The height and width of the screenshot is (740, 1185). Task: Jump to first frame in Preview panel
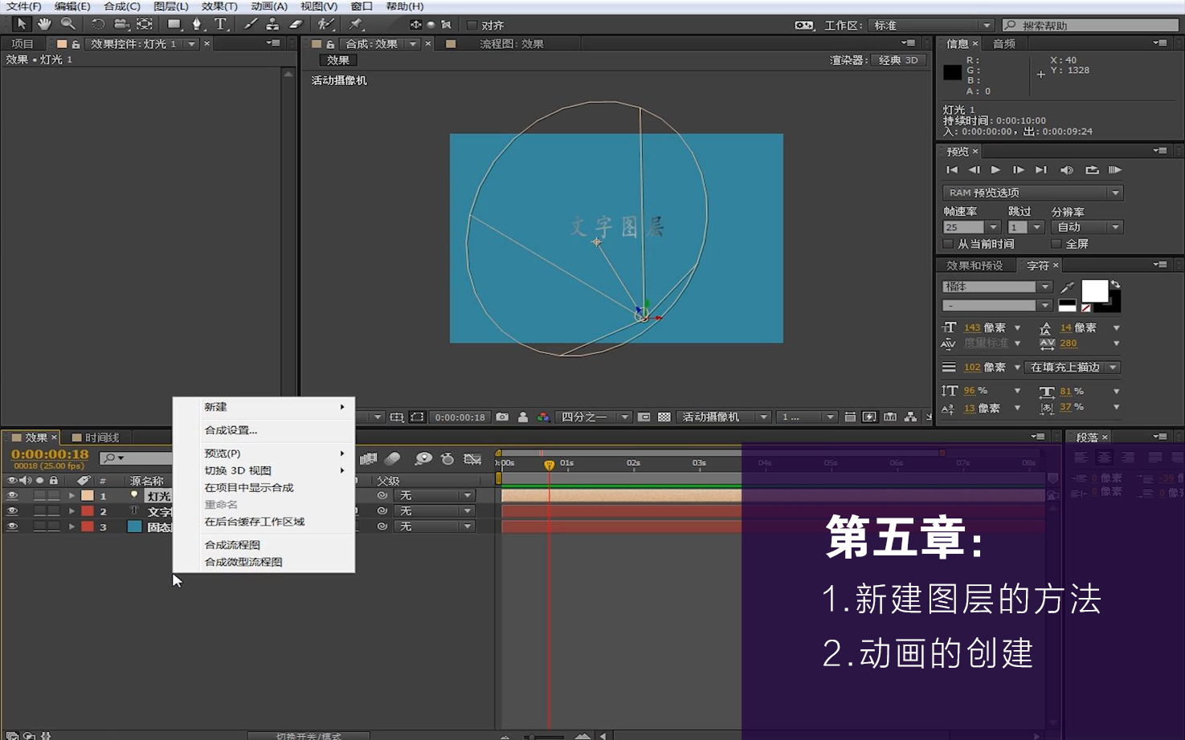(952, 170)
